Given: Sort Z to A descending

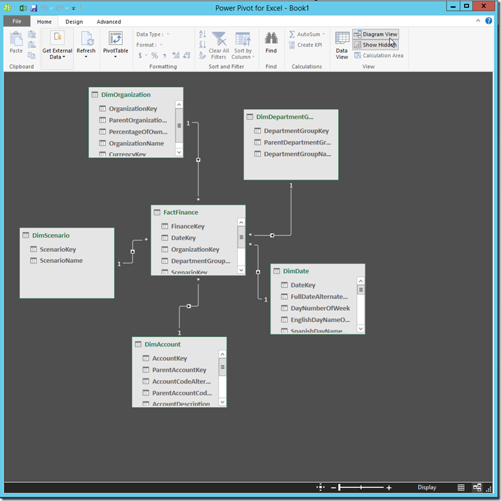Looking at the screenshot, I should click(202, 44).
